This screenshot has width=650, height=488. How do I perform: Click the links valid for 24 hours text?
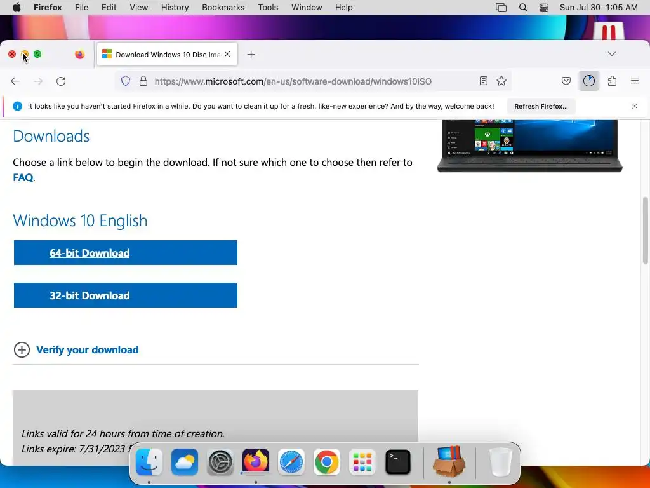pos(123,433)
